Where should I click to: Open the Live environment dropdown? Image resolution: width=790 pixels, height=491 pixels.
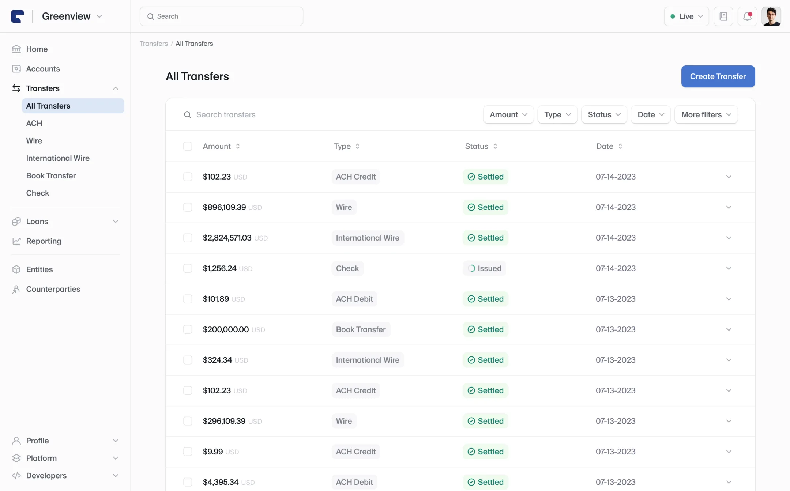tap(686, 16)
